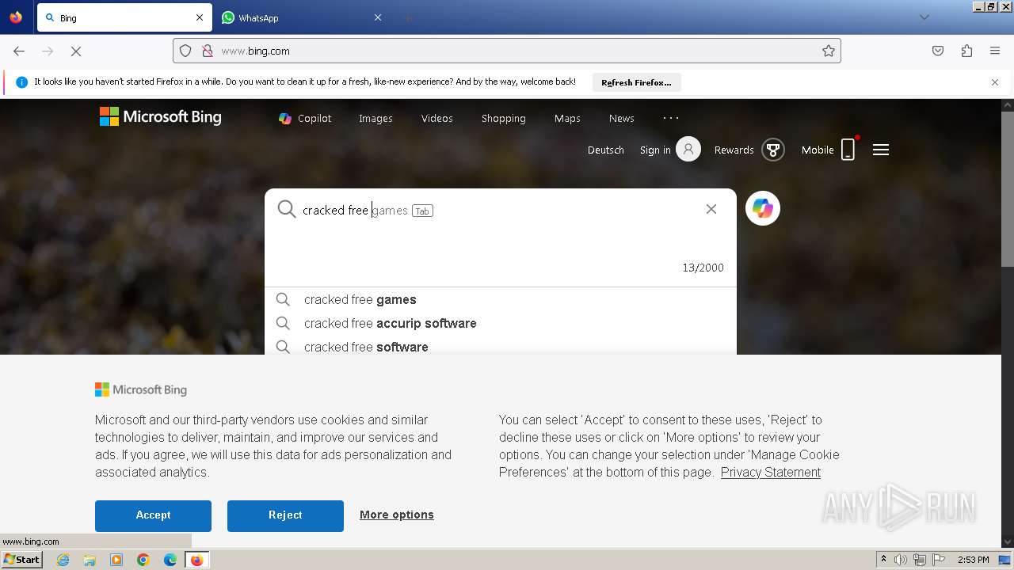Screen dimensions: 1014x570
Task: Open the tracking protection shield icon
Action: pos(185,51)
